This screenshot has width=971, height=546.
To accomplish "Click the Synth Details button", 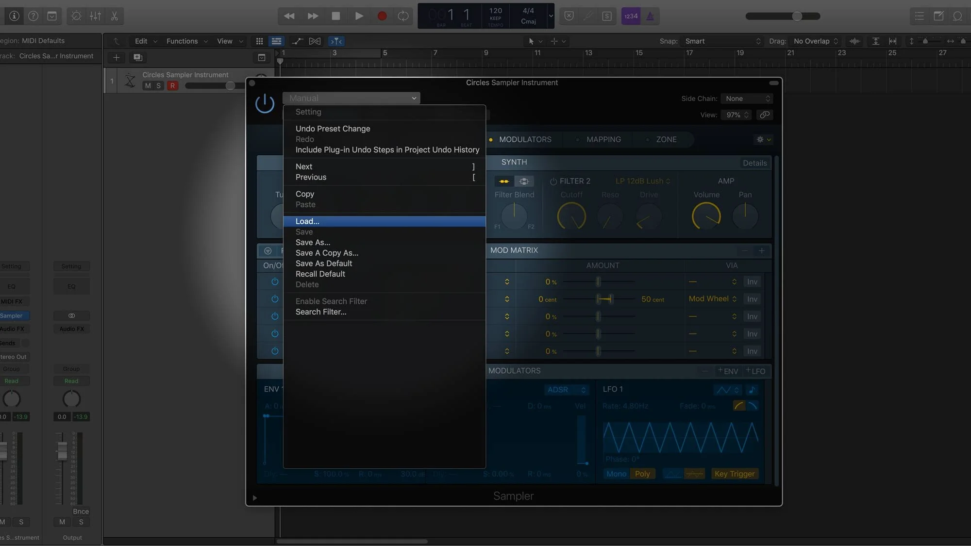I will point(754,163).
